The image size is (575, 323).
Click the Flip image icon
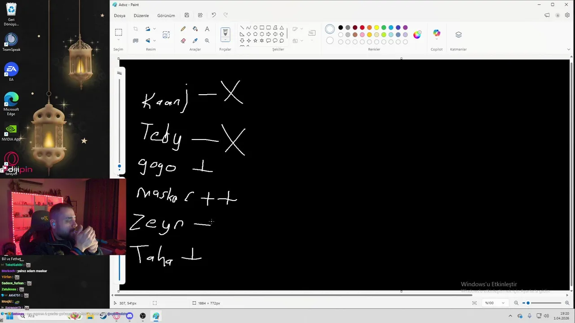[148, 40]
